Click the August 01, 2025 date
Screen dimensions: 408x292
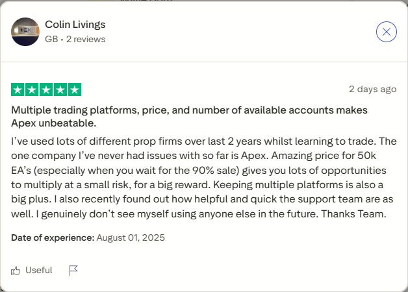click(131, 237)
